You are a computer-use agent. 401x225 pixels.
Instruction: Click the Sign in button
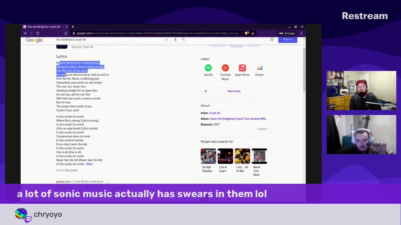click(288, 39)
